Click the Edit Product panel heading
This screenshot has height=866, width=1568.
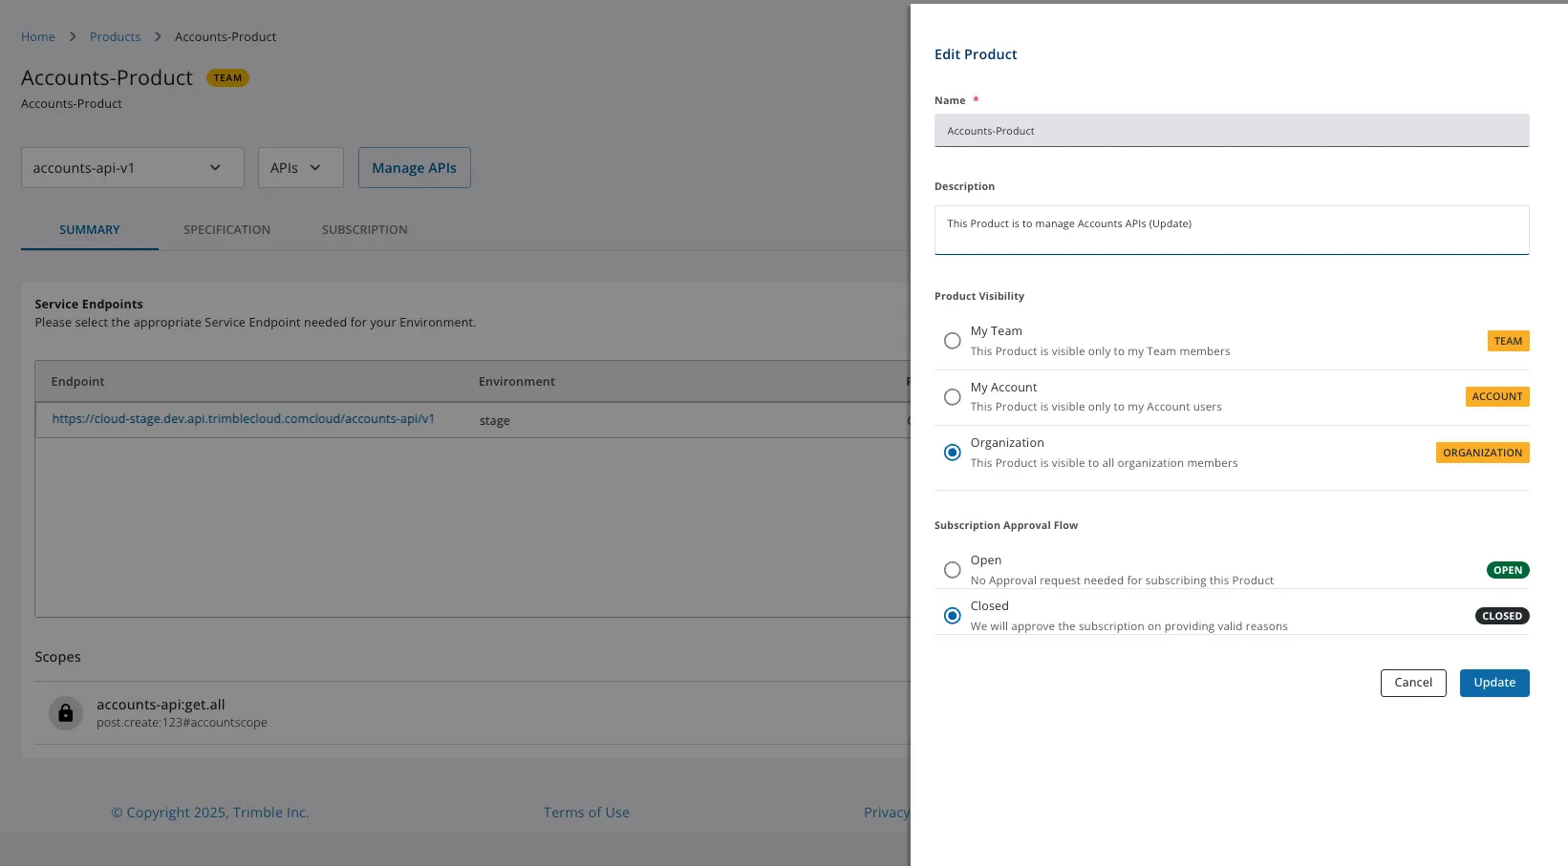click(976, 54)
